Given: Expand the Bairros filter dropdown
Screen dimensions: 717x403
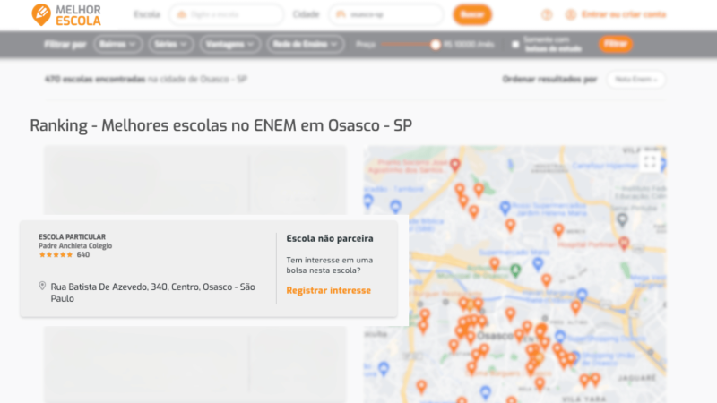Looking at the screenshot, I should (118, 44).
